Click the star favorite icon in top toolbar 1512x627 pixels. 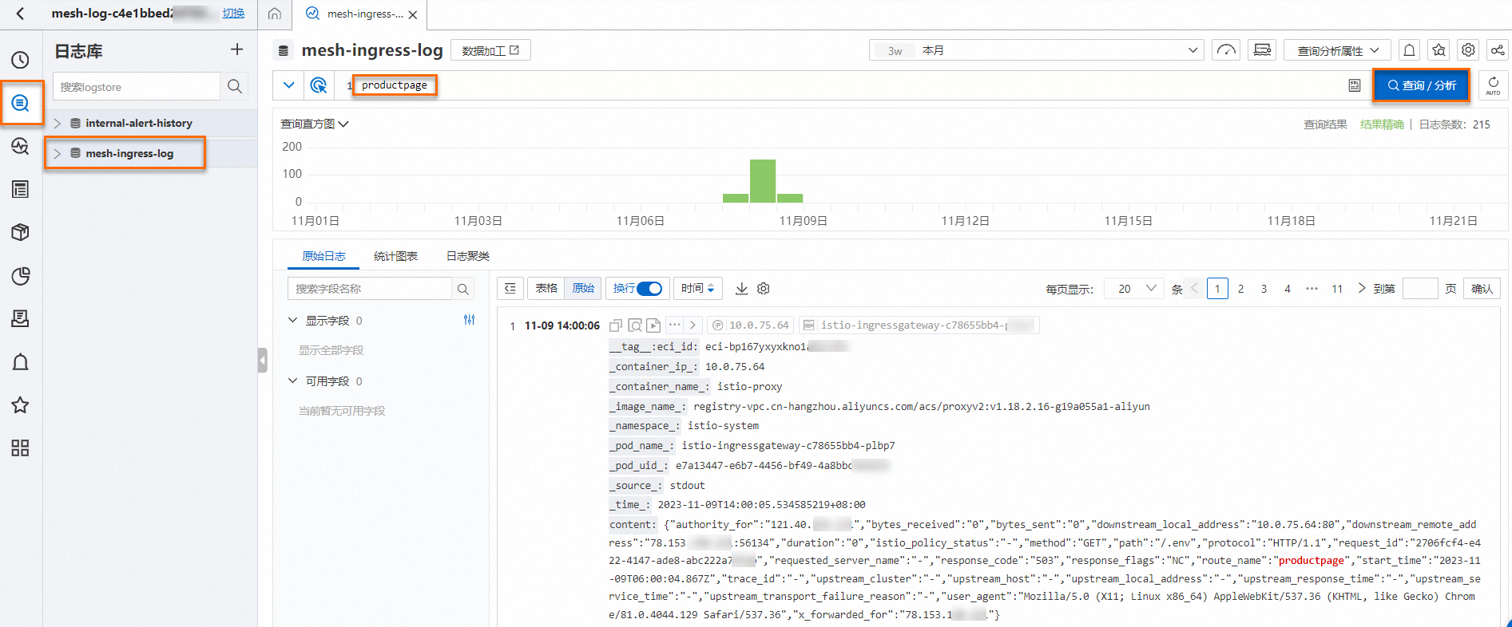click(x=1439, y=50)
